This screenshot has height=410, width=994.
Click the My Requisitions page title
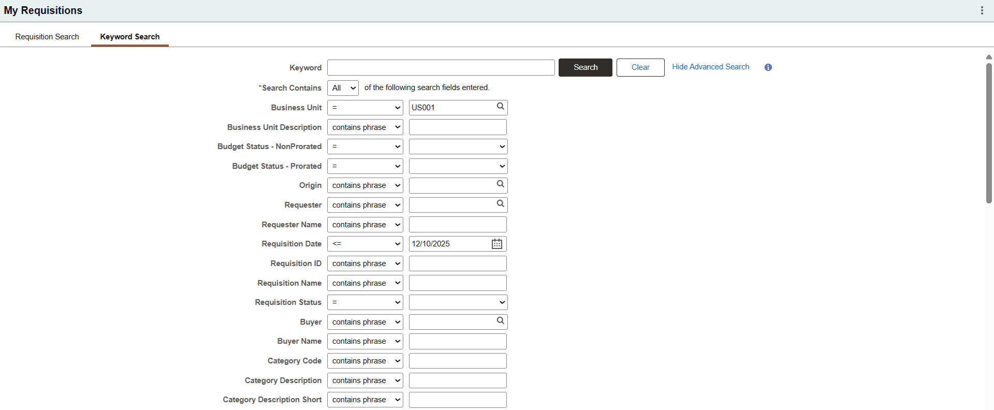point(43,10)
